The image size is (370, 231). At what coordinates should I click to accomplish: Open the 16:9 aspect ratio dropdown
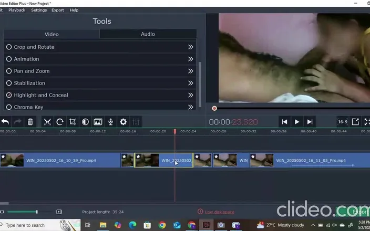click(x=343, y=122)
